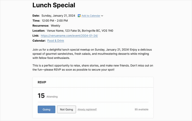The height and width of the screenshot is (121, 192).
Task: Open the Add to Calendar link
Action: (91, 16)
